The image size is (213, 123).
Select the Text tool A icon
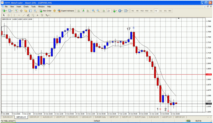coord(37,15)
